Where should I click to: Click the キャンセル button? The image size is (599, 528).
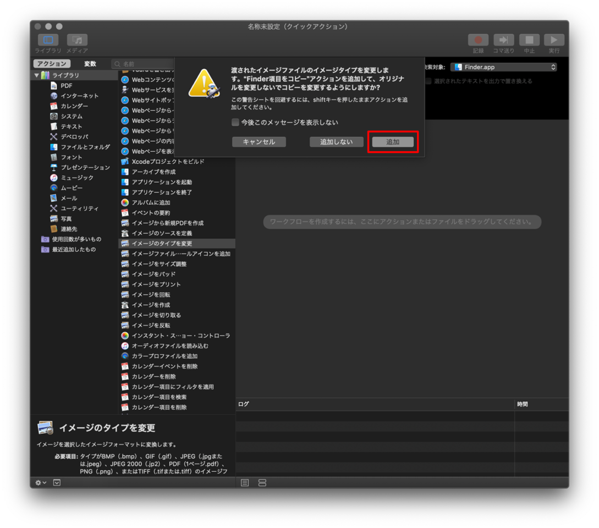[259, 142]
